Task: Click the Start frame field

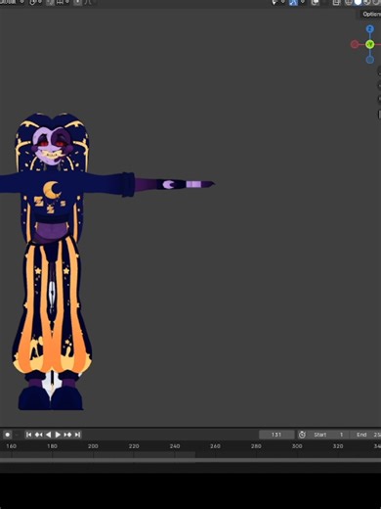Action: point(328,435)
